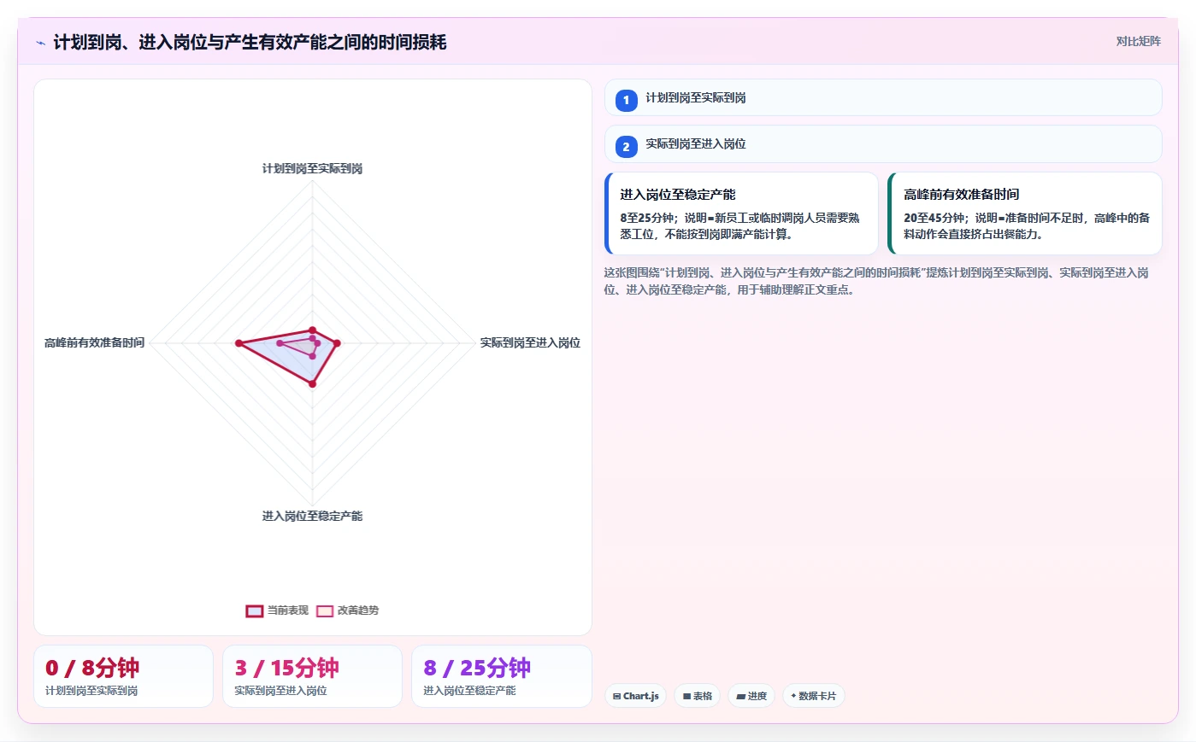Screen dimensions: 1196x742
Task: Click the 3 / 15分钟 stat card
Action: 312,676
